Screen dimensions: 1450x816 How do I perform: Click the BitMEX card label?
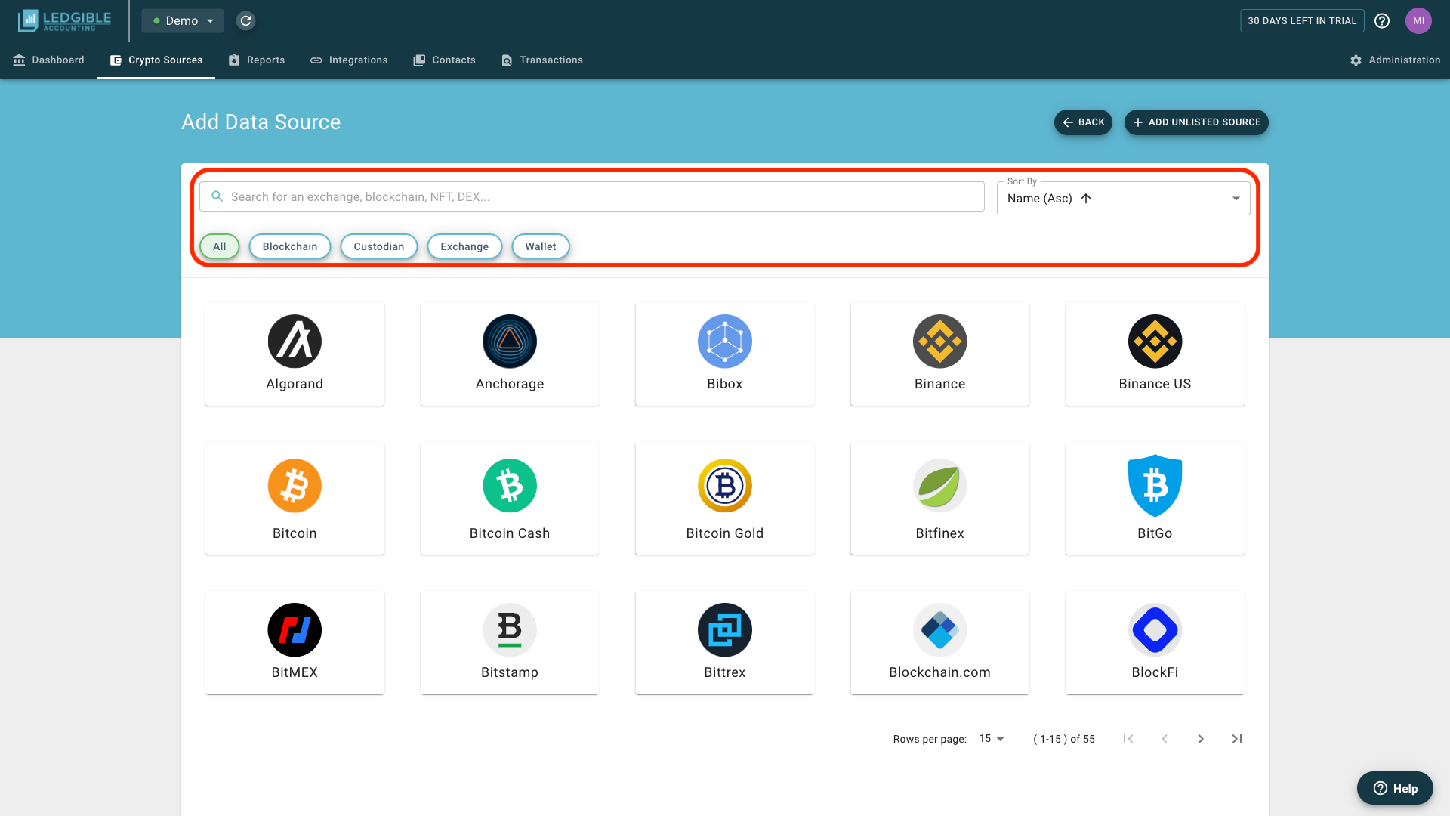tap(295, 672)
